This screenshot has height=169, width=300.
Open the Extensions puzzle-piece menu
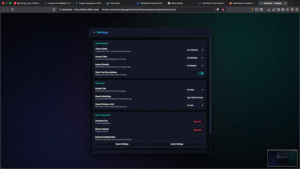pyautogui.click(x=256, y=9)
